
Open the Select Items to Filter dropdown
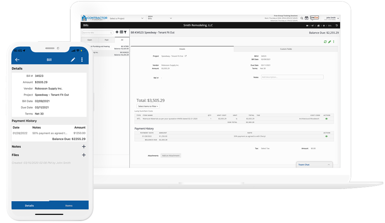148,106
